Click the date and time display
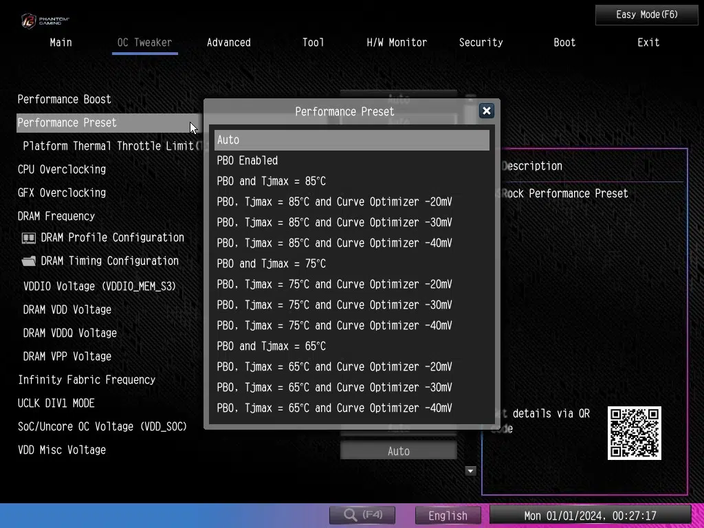The image size is (704, 528). [x=590, y=516]
